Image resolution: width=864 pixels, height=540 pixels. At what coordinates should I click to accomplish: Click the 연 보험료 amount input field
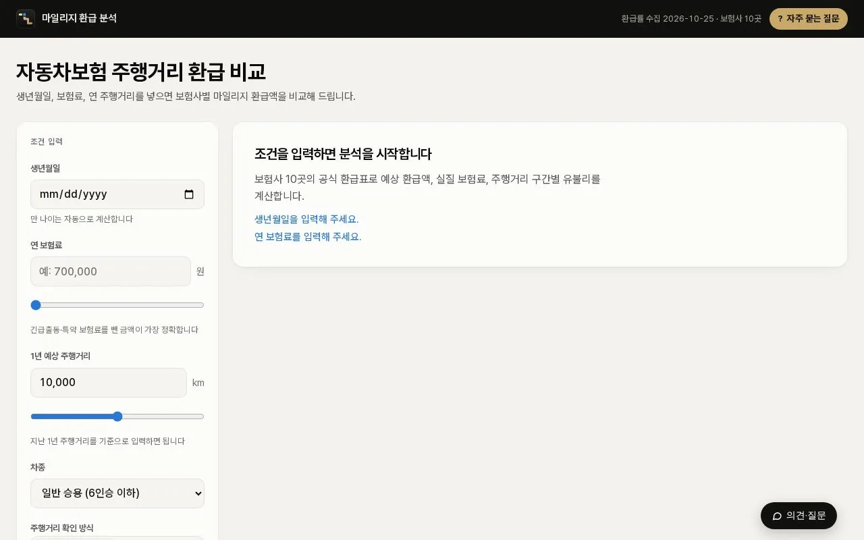pos(111,271)
